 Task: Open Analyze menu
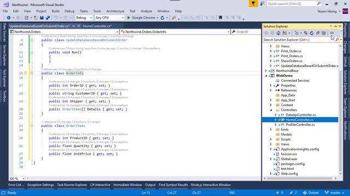(147, 11)
